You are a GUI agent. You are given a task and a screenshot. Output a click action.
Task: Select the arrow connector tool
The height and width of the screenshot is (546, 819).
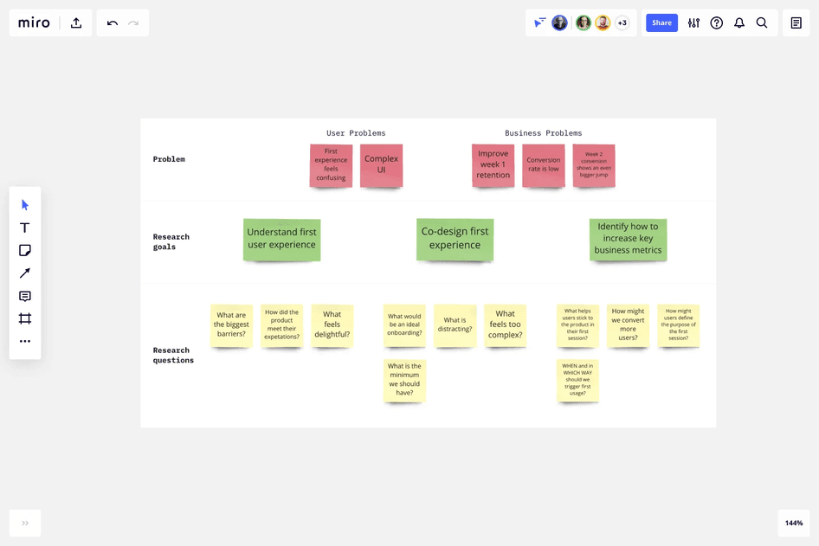[24, 273]
